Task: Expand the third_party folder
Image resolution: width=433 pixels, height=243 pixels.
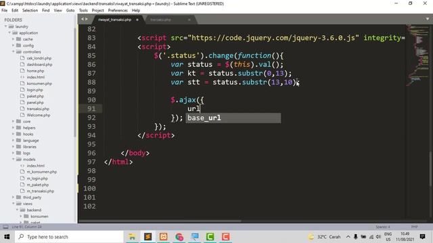Action: (13, 197)
